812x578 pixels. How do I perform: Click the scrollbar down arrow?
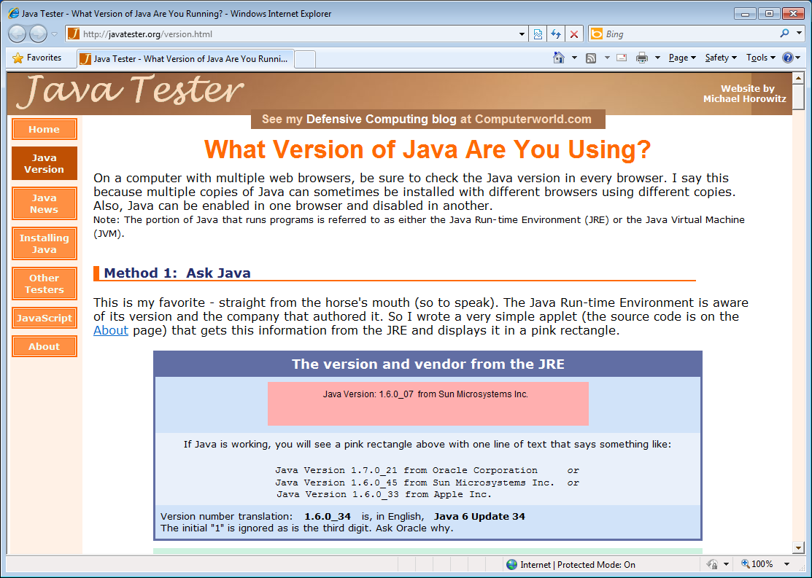pos(798,547)
